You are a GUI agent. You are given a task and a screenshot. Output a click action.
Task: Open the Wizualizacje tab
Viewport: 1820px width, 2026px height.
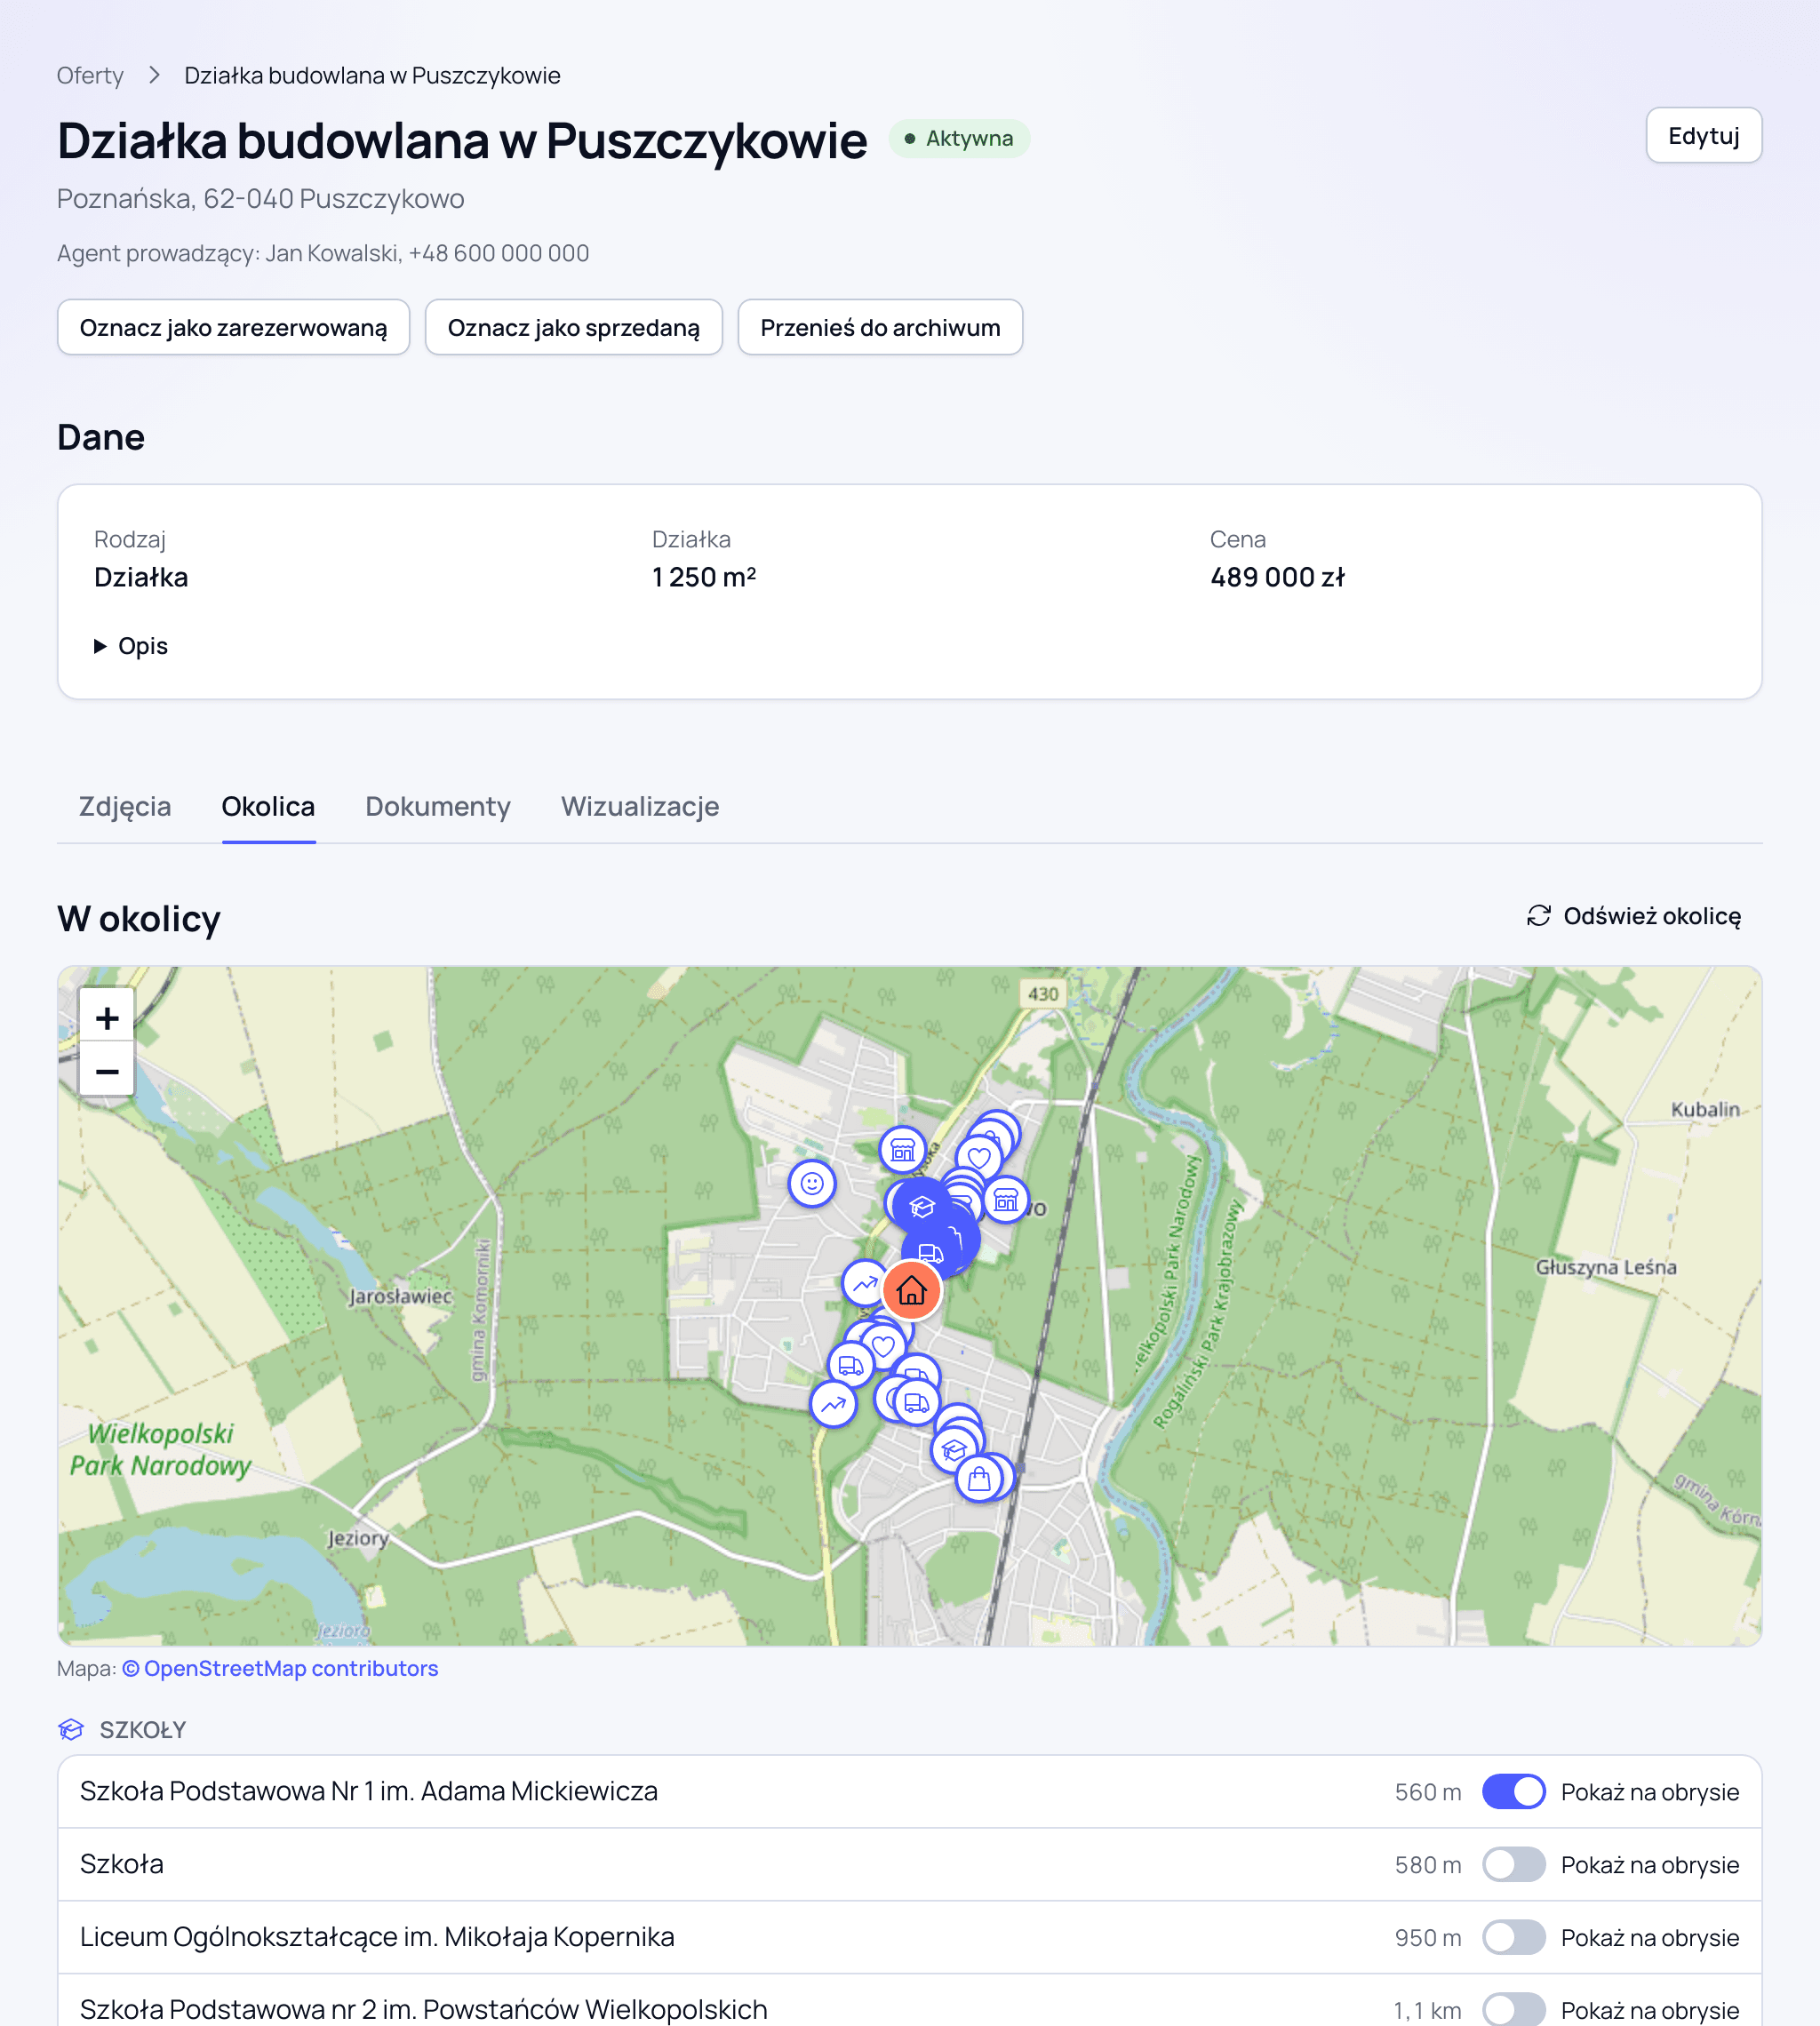[640, 806]
